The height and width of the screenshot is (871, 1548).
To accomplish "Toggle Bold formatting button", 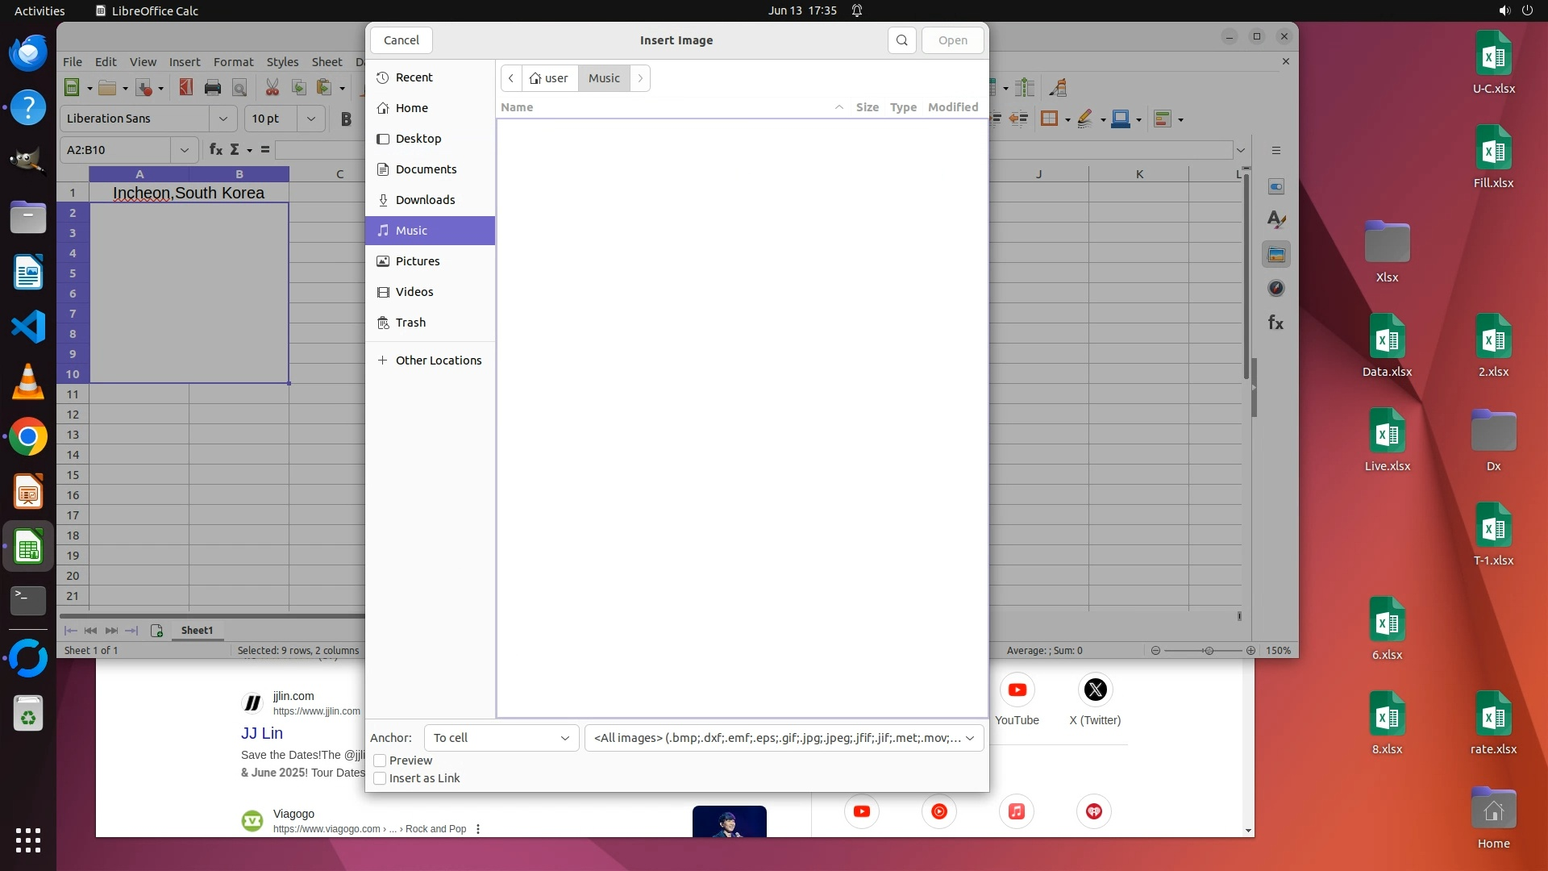I will [346, 119].
